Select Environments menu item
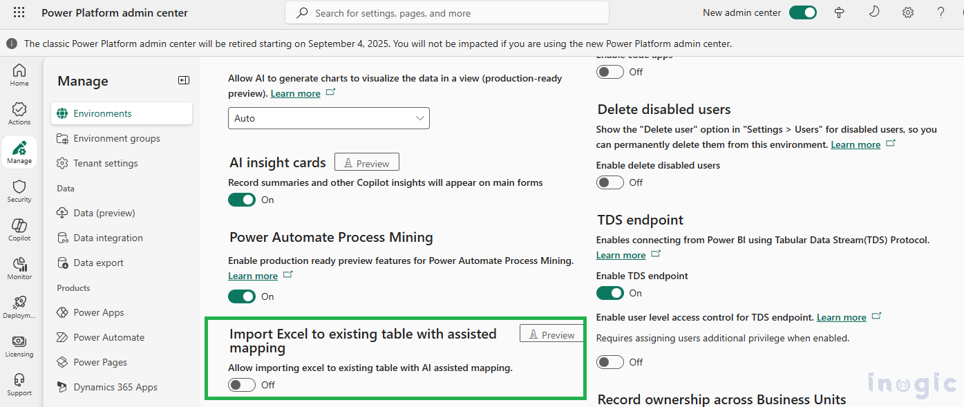This screenshot has height=407, width=964. click(122, 113)
